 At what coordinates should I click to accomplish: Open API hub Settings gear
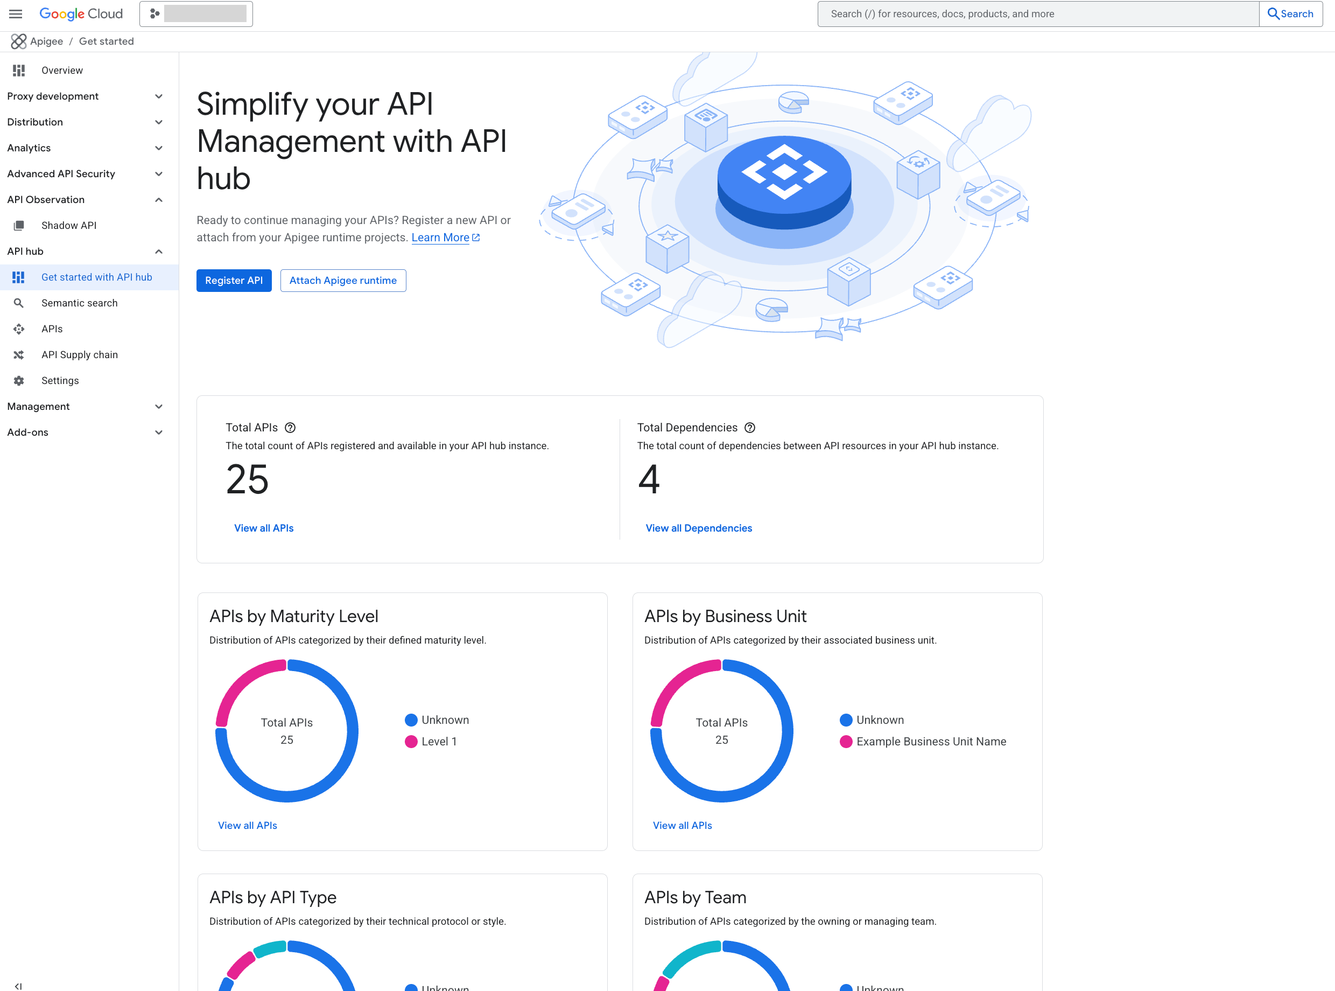(19, 380)
